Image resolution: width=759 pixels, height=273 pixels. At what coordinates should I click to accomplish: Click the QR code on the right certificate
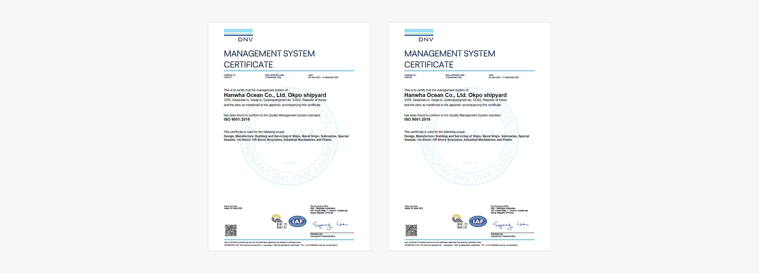pyautogui.click(x=411, y=230)
